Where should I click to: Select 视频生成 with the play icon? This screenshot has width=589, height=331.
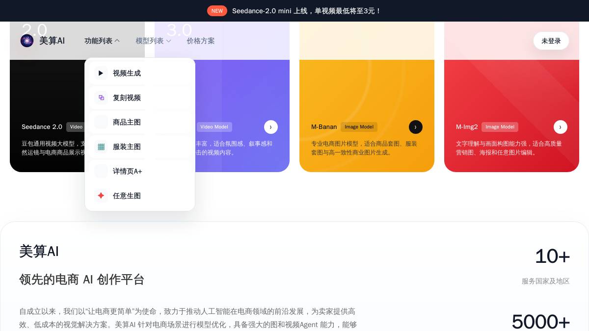140,73
